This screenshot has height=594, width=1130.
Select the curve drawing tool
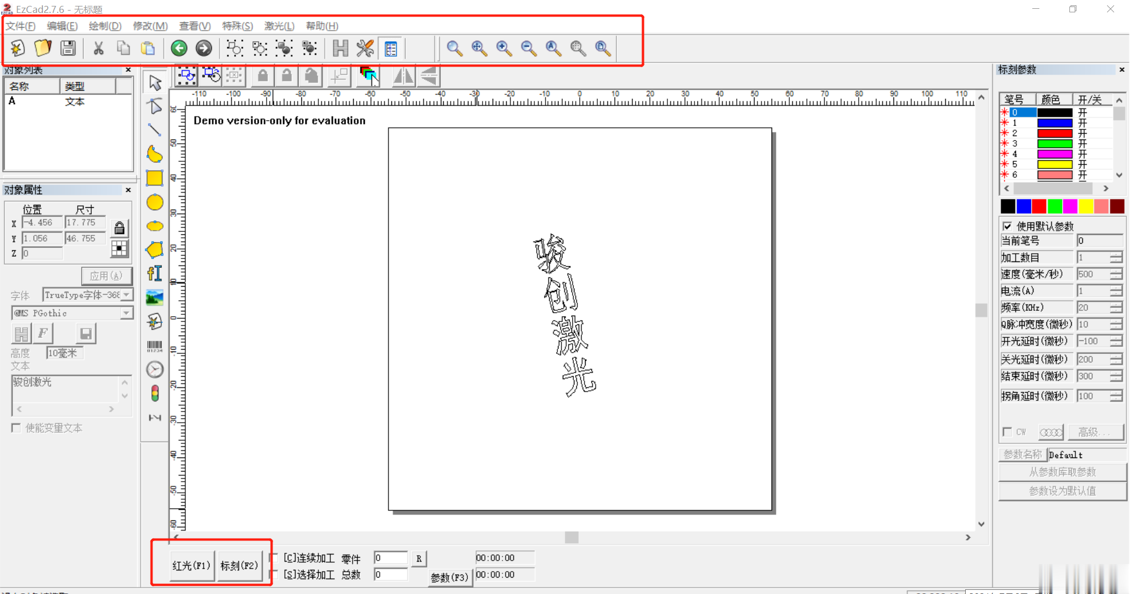tap(155, 154)
